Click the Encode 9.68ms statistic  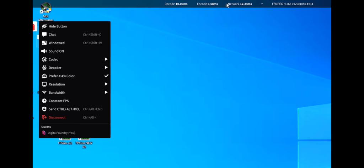[x=207, y=4]
